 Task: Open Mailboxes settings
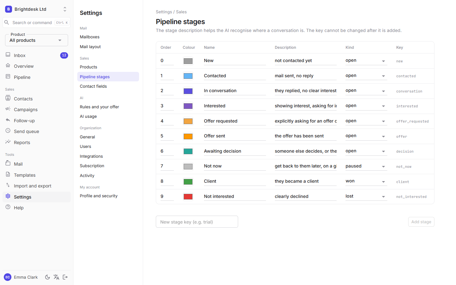[x=108, y=37]
